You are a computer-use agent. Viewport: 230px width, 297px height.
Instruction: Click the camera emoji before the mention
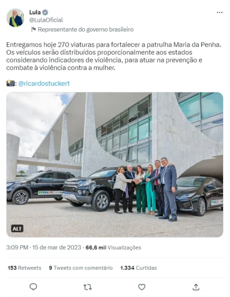tap(10, 83)
